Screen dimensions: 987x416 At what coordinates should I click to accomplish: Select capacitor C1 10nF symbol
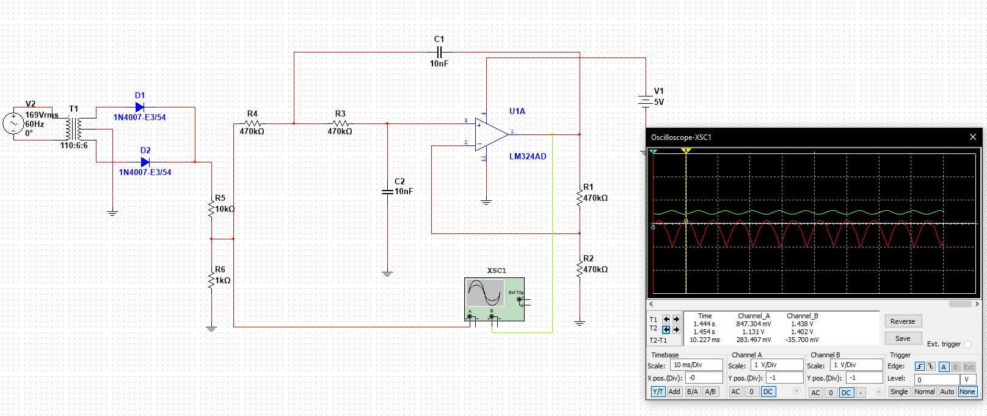(439, 53)
